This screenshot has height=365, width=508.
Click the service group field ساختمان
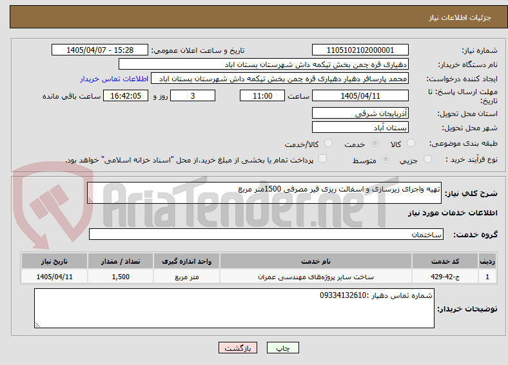coord(266,234)
